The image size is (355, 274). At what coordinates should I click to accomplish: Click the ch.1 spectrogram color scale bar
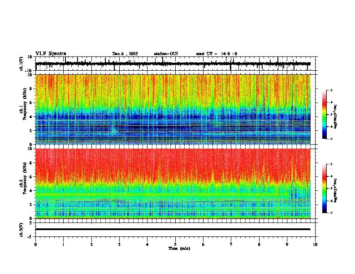click(325, 115)
